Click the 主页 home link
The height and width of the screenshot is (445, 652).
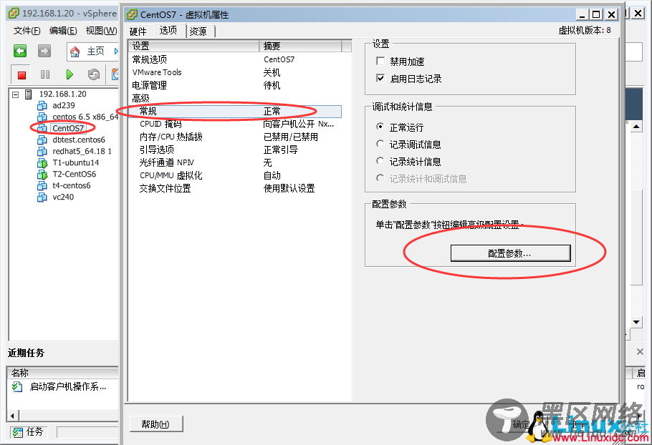pos(95,52)
